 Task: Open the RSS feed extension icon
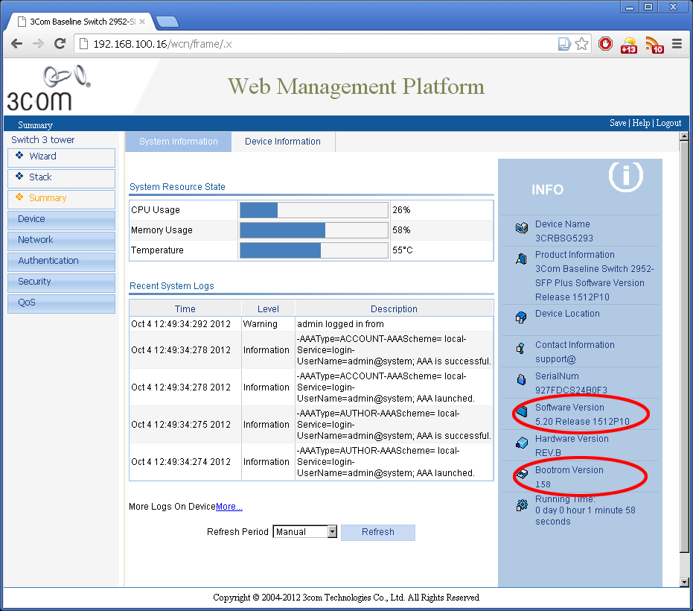654,45
